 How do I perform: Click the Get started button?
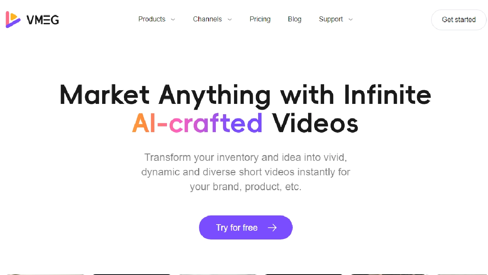pyautogui.click(x=459, y=19)
